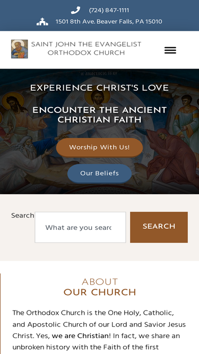
Task: Click the About Our Church heading
Action: [100, 287]
